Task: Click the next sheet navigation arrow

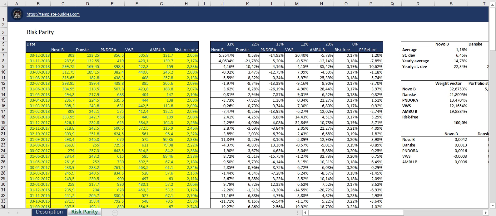Action: click(x=17, y=213)
